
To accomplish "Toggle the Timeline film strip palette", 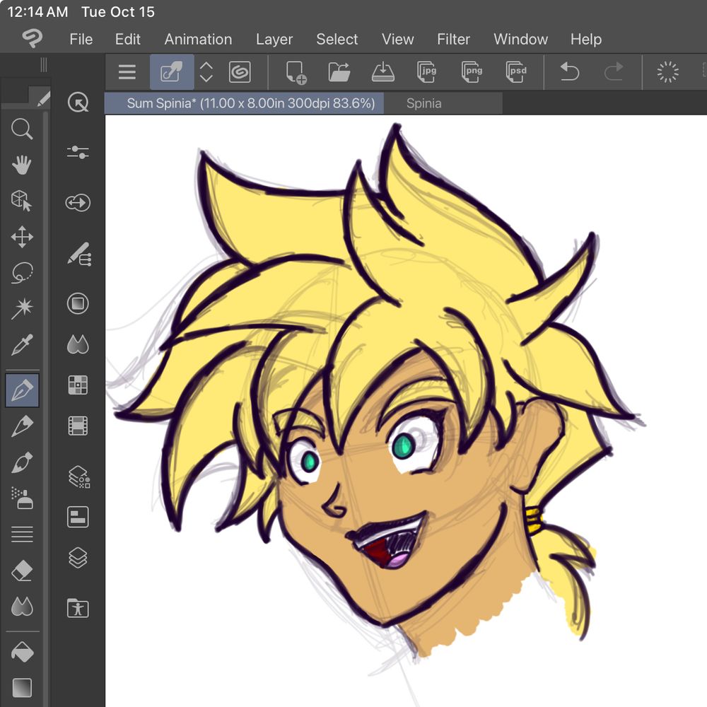I will [78, 425].
